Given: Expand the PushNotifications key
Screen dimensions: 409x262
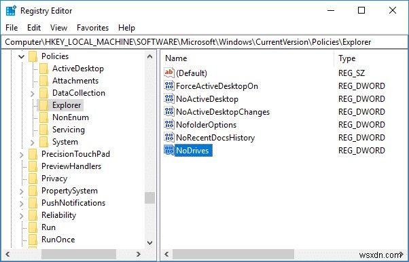Looking at the screenshot, I should pyautogui.click(x=21, y=204).
